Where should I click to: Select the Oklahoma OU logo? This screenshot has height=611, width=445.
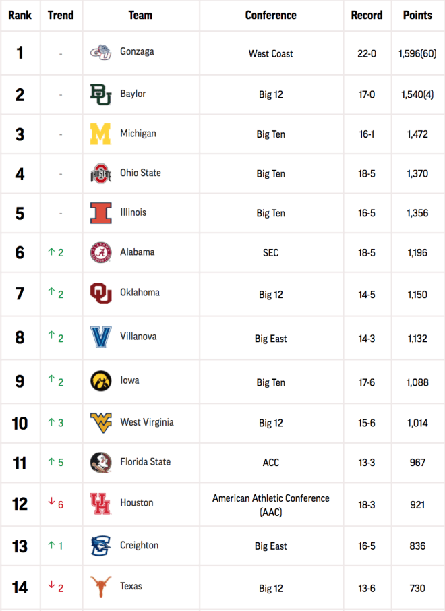coord(100,293)
